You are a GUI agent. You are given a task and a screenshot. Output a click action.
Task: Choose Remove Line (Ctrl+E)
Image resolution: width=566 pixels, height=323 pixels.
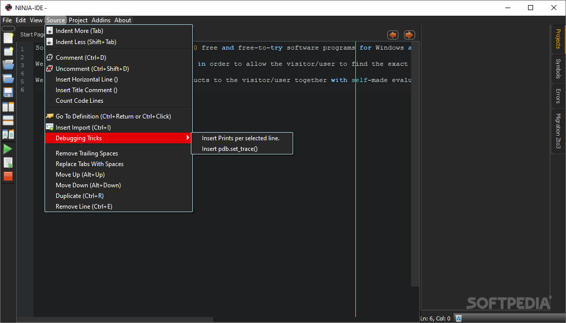[x=118, y=207]
